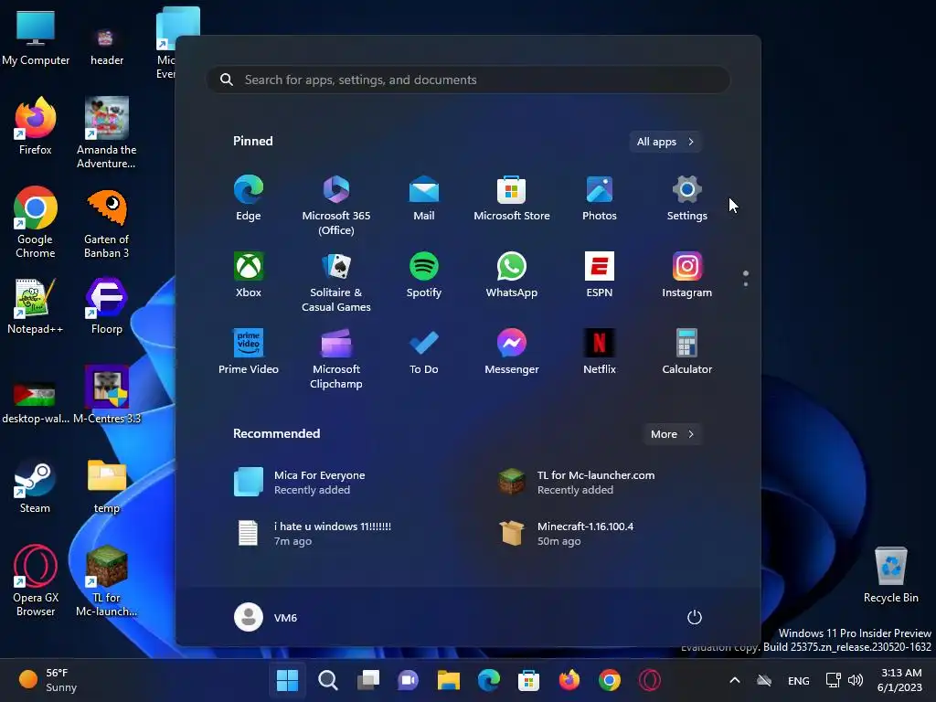Viewport: 936px width, 702px height.
Task: Focus the Start menu search box
Action: (468, 80)
